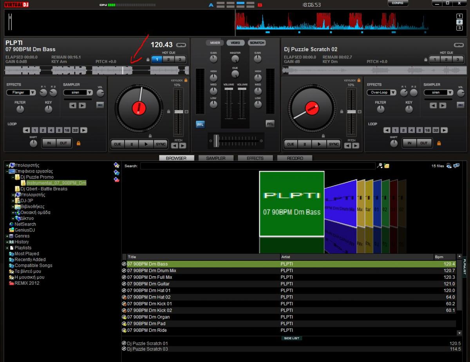The height and width of the screenshot is (362, 470).
Task: Open the Over-Loop effects dropdown
Action: 393,93
